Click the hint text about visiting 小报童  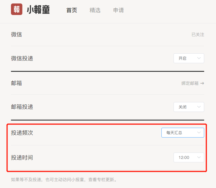coord(64,180)
